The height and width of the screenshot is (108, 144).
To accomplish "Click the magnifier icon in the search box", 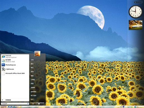I will [x=28, y=104].
